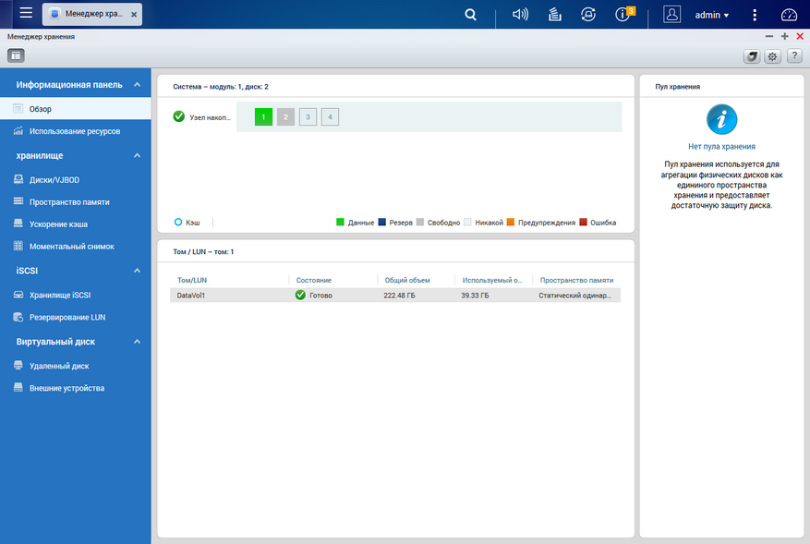Click the Моментальный снимок icon
810x544 pixels.
point(18,246)
